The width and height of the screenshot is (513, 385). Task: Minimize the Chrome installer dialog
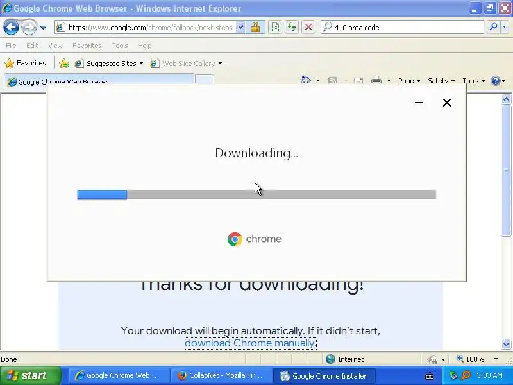419,103
